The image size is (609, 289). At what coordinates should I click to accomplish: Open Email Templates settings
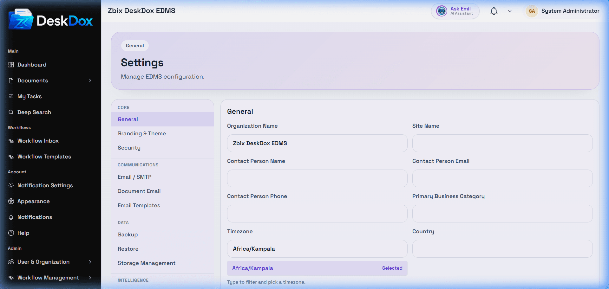coord(162,205)
